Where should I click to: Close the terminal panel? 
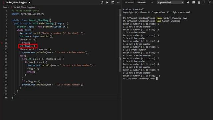[210, 2]
